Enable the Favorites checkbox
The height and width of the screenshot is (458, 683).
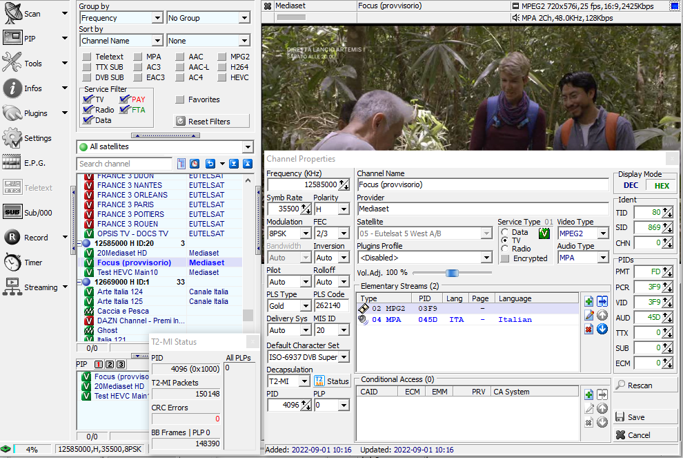click(180, 100)
